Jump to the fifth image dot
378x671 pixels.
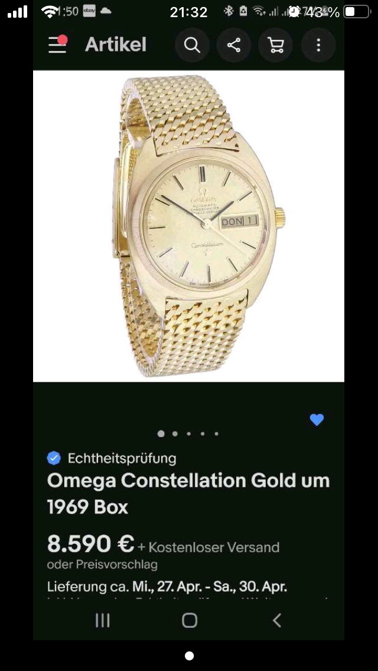[x=217, y=434]
